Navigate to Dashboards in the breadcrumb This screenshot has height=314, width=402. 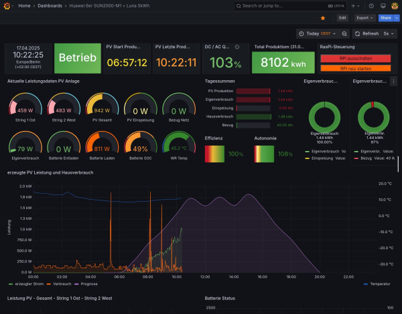(x=51, y=5)
